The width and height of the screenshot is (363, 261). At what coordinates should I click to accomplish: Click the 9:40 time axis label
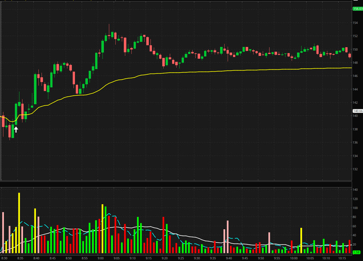pos(229,258)
